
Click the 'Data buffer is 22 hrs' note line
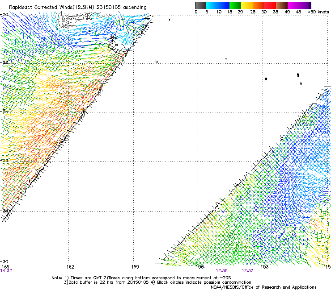coord(157,282)
